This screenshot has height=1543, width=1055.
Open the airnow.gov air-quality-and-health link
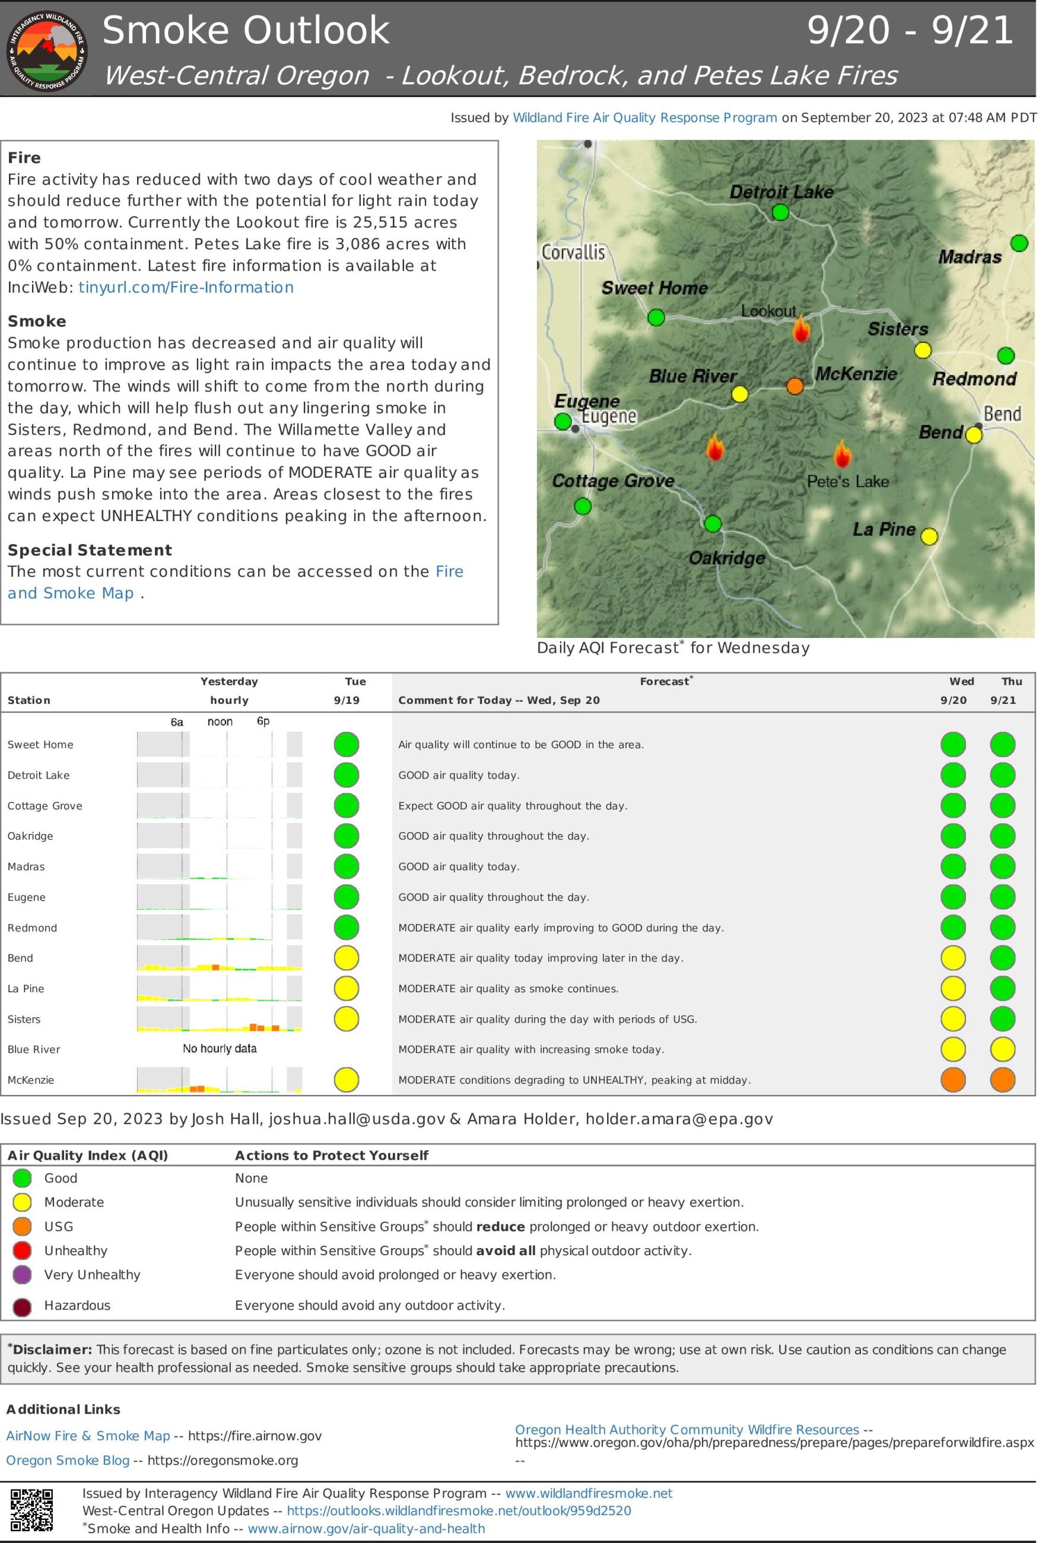point(367,1528)
